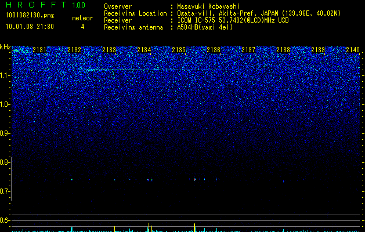Click the 2134 time marker
365x232 pixels.
144,50
